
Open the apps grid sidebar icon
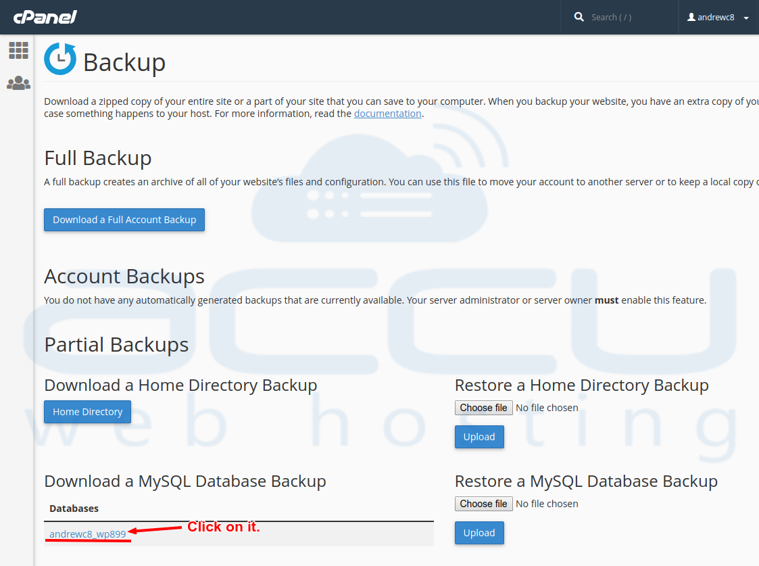click(x=18, y=50)
